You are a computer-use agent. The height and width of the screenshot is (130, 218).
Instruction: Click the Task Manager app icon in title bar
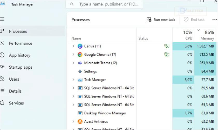click(3, 3)
